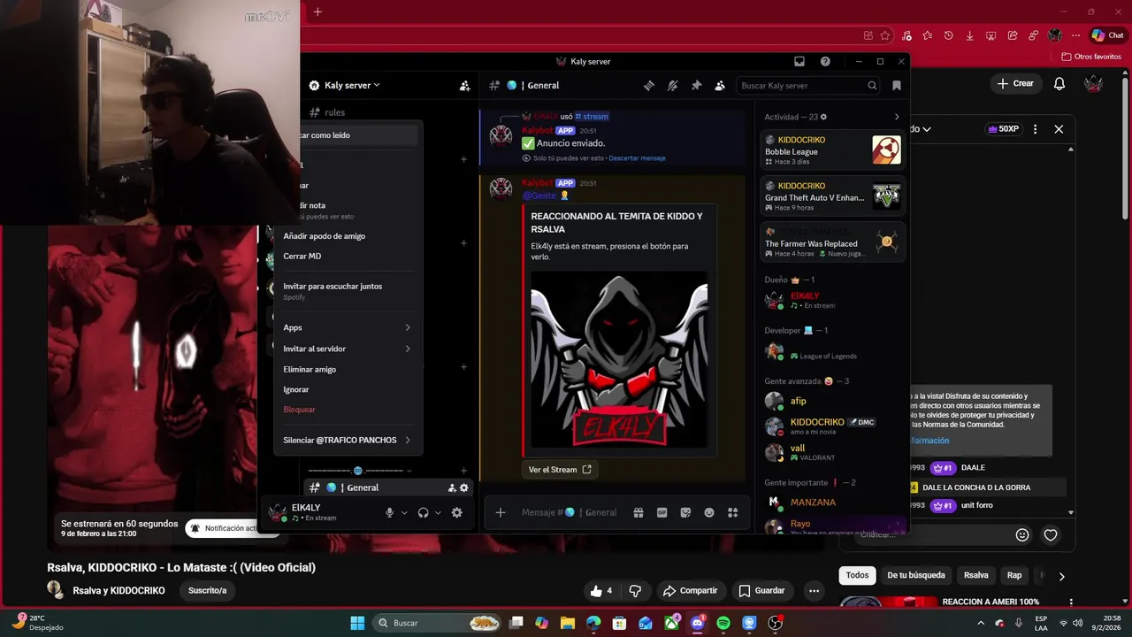Toggle the member list icon in Discord
1132x637 pixels.
(720, 86)
